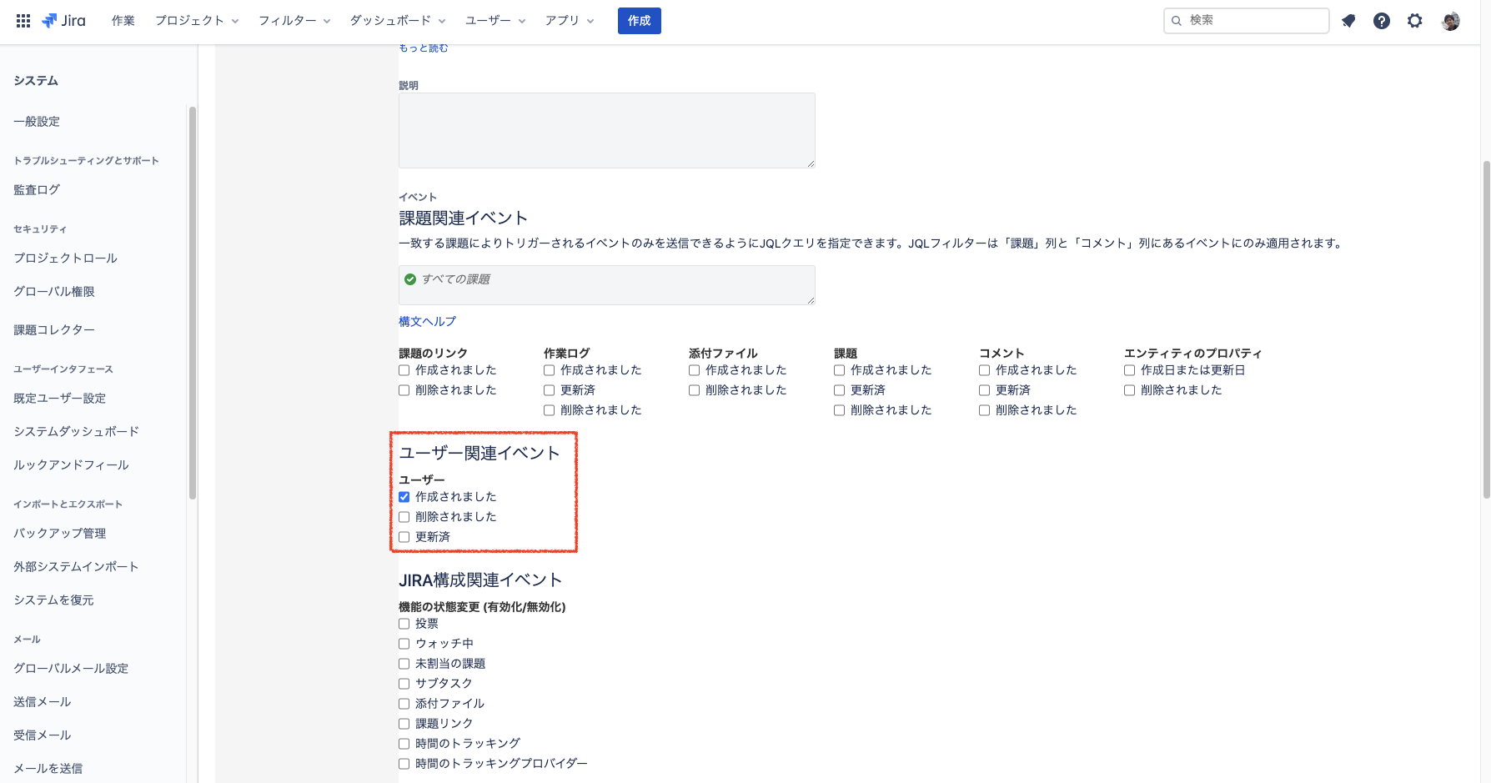Check the 投票 feature checkbox
Viewport: 1491px width, 783px height.
pos(404,624)
